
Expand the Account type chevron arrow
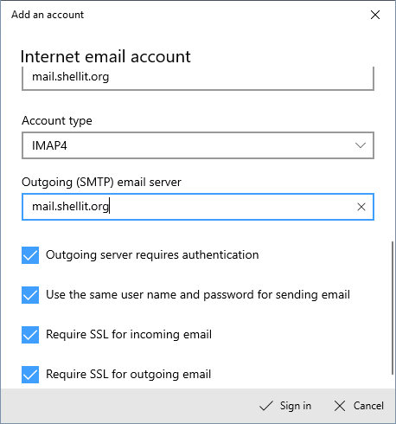361,145
